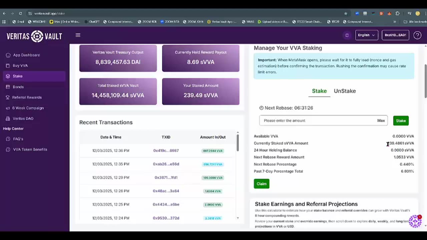Click the green Claim button
427x240 pixels.
click(x=262, y=184)
